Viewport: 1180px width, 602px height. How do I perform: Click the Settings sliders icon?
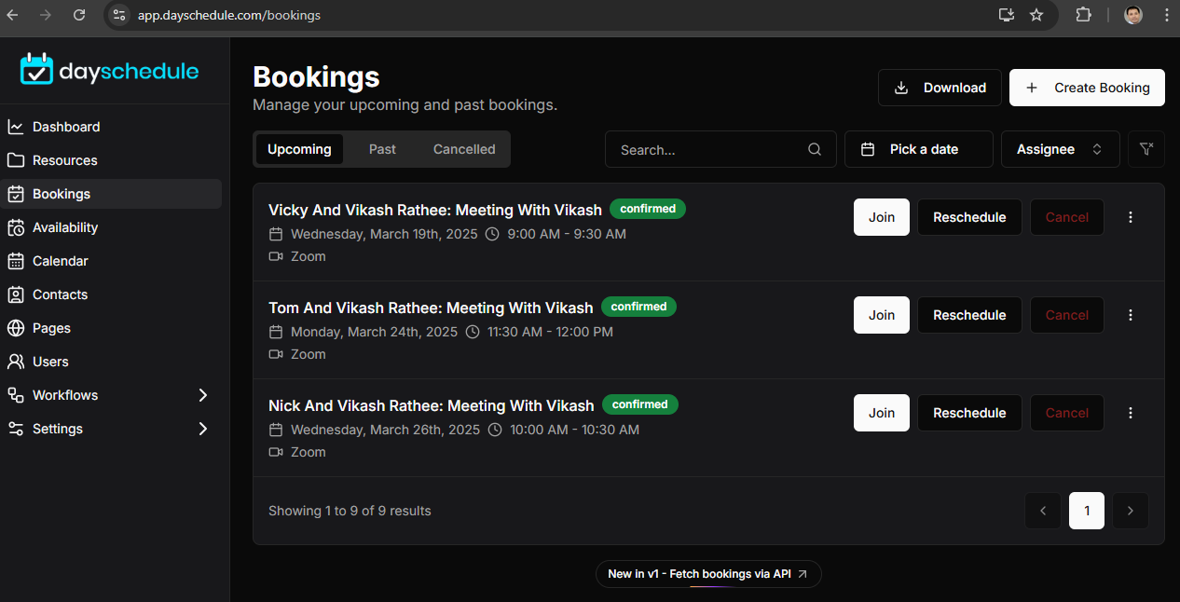click(16, 429)
